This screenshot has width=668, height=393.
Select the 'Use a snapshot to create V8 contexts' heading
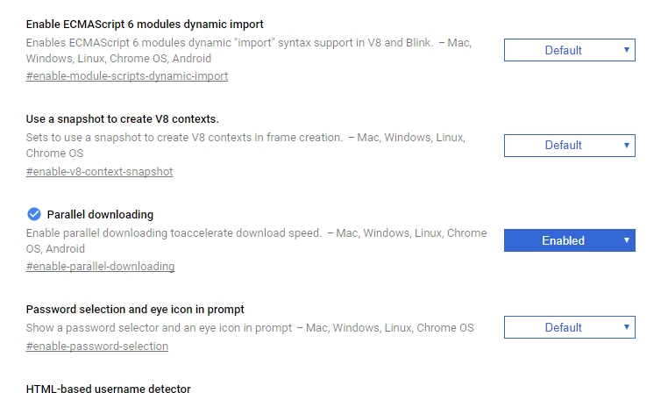pyautogui.click(x=122, y=118)
